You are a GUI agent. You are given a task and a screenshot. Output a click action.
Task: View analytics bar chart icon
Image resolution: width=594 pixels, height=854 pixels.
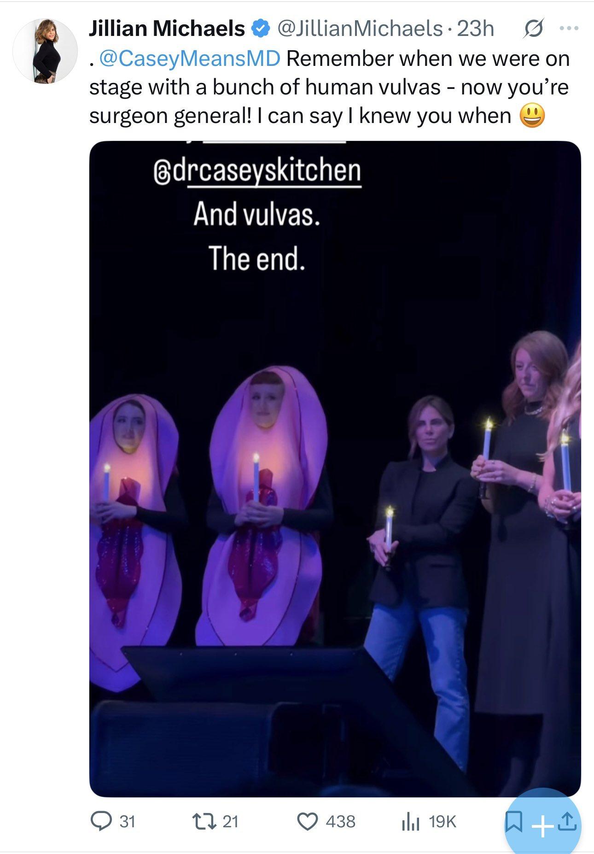click(411, 821)
